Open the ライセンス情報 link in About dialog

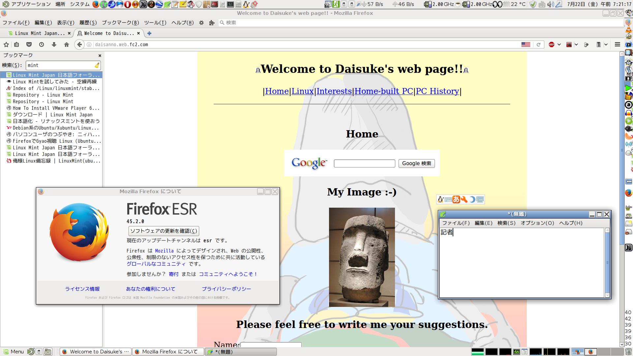[x=82, y=289]
